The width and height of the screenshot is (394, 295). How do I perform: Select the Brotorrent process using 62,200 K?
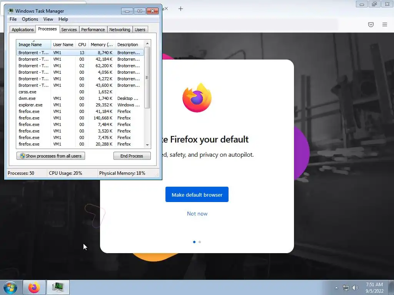click(x=80, y=66)
